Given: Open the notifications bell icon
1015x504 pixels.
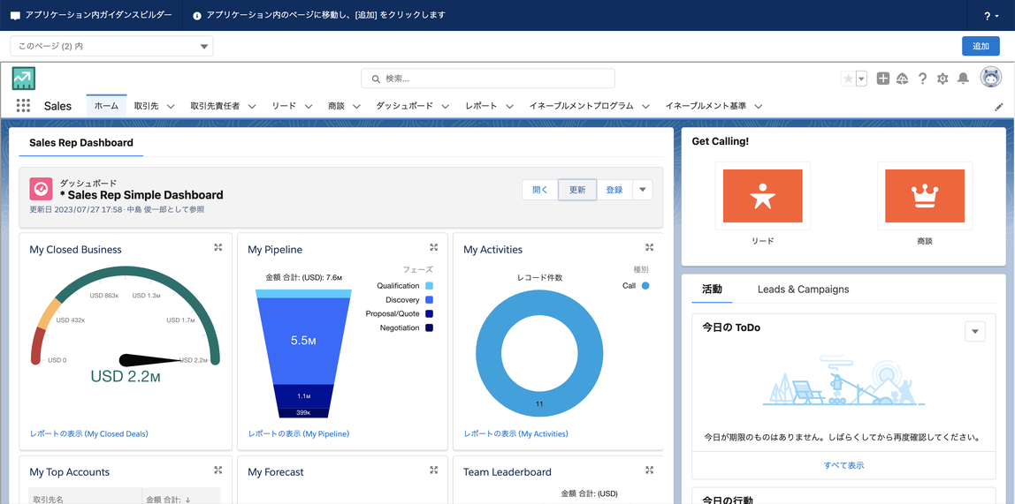Looking at the screenshot, I should (x=963, y=79).
